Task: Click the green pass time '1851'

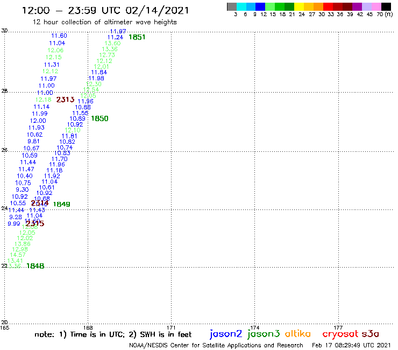Action: [137, 37]
